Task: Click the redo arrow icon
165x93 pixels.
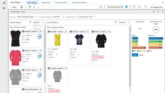Action: point(52,7)
